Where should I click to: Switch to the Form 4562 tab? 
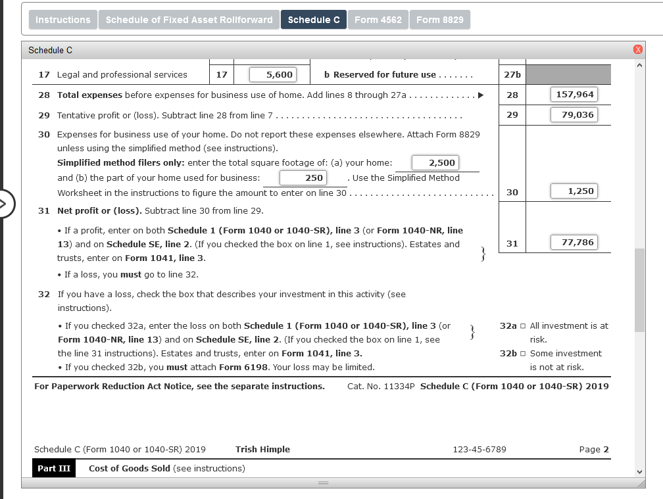(378, 19)
